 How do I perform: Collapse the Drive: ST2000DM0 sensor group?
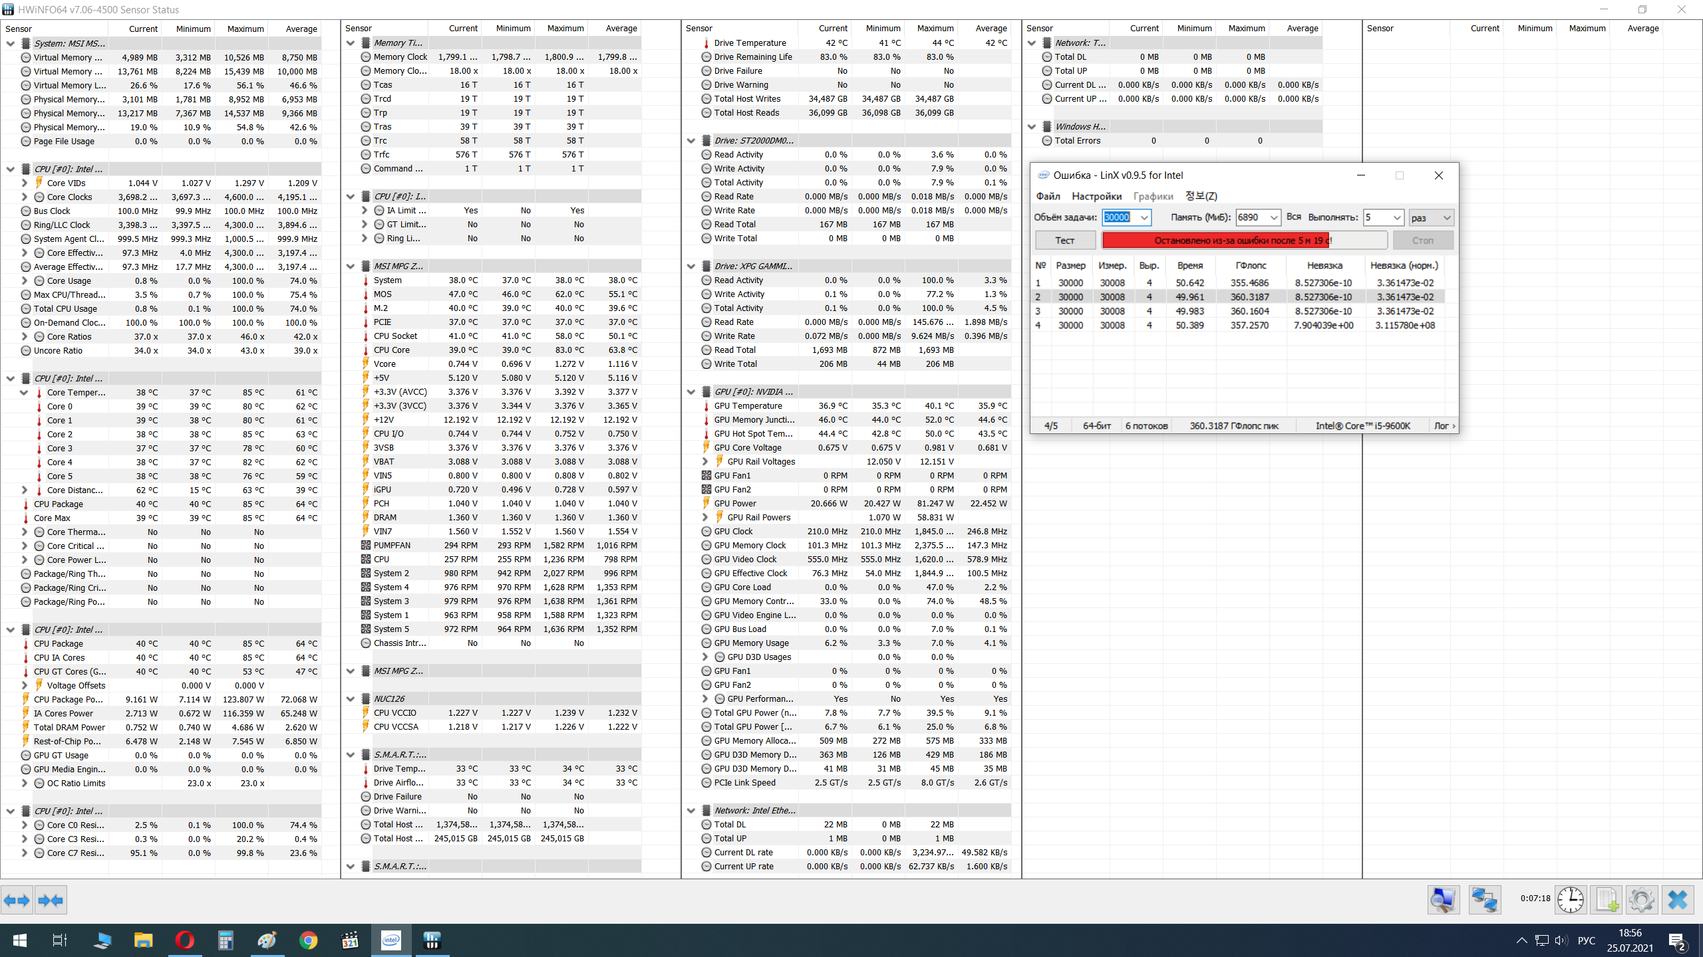pos(691,140)
